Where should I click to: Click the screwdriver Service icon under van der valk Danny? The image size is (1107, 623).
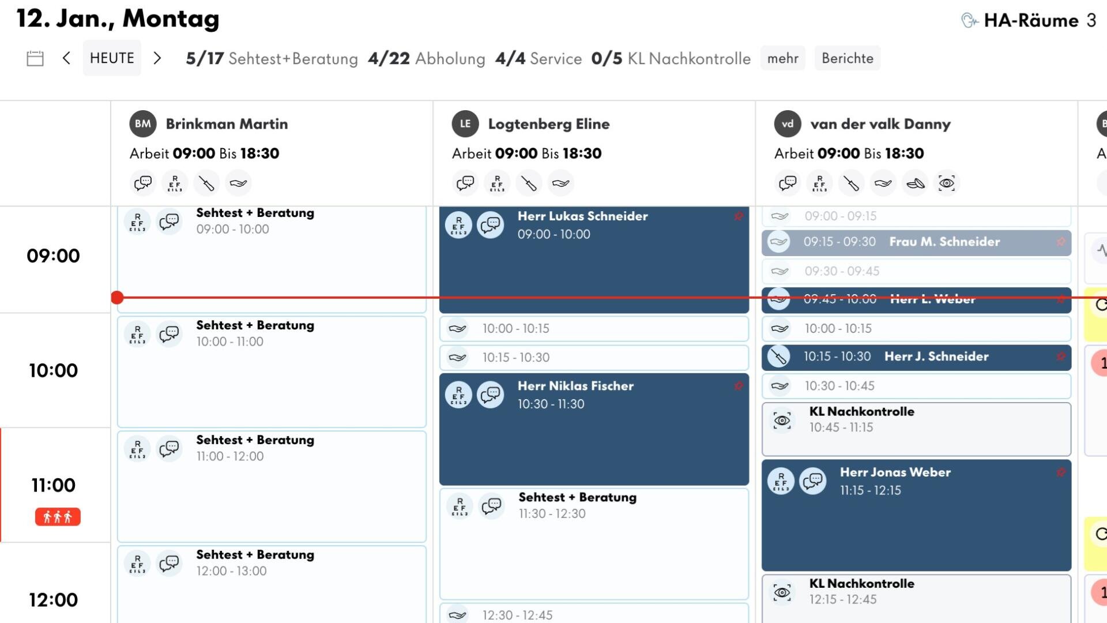(x=852, y=183)
